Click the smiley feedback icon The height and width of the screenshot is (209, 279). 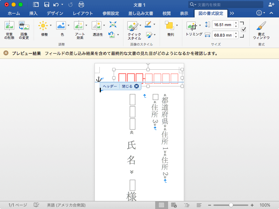[259, 13]
